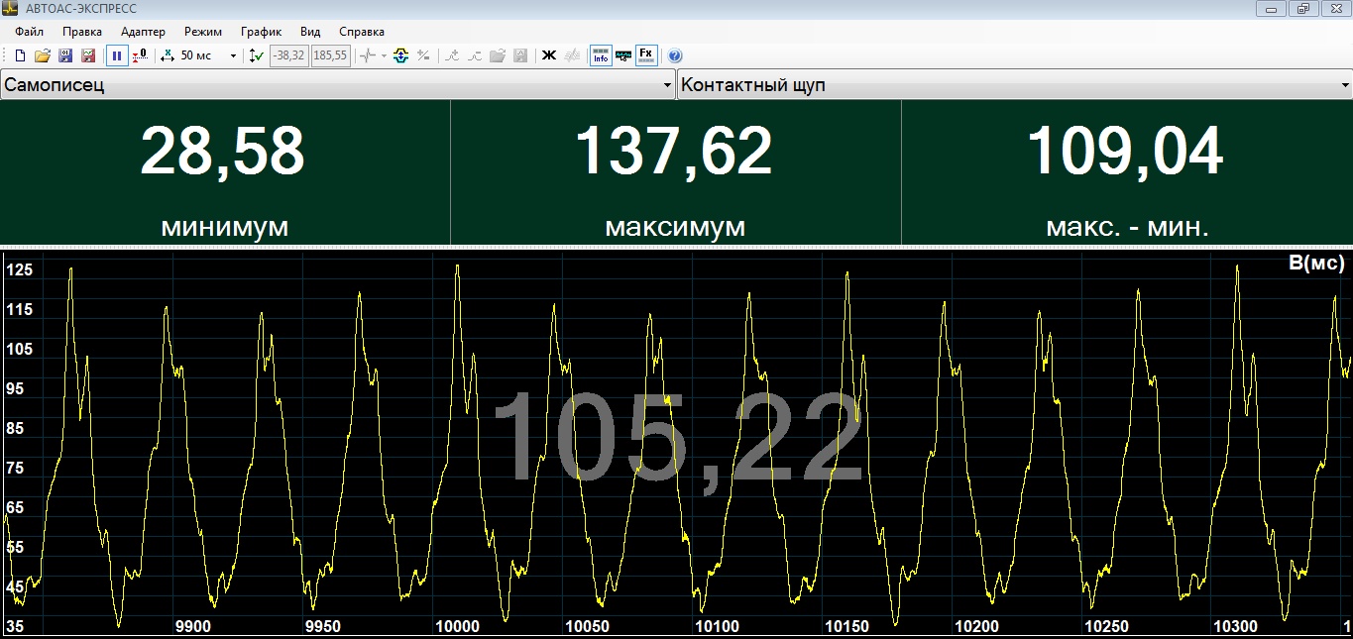Toggle the pause recording button
The height and width of the screenshot is (639, 1353).
(x=117, y=55)
